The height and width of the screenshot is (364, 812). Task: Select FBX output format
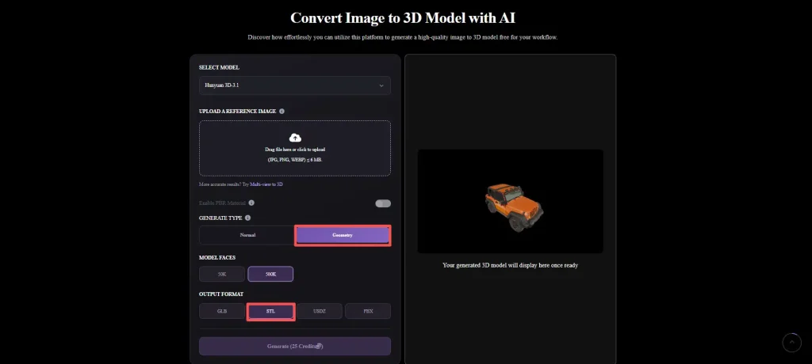pos(368,311)
